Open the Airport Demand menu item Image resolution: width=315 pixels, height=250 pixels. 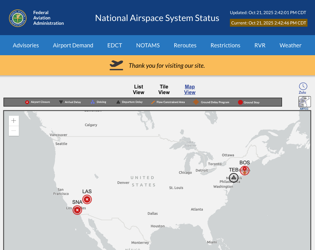(x=73, y=45)
